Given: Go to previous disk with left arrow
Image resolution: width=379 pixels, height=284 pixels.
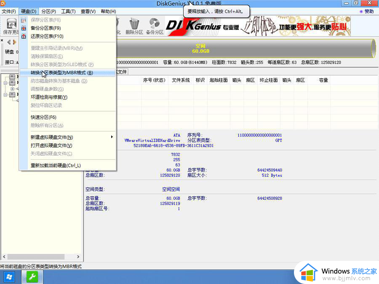Looking at the screenshot, I should coord(9,42).
